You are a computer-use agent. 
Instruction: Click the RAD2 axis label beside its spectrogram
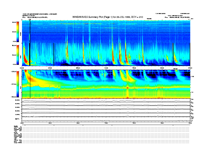click(x=20, y=34)
